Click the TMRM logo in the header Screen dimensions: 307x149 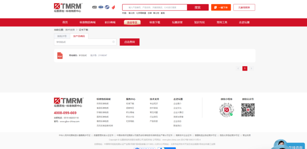pos(68,8)
